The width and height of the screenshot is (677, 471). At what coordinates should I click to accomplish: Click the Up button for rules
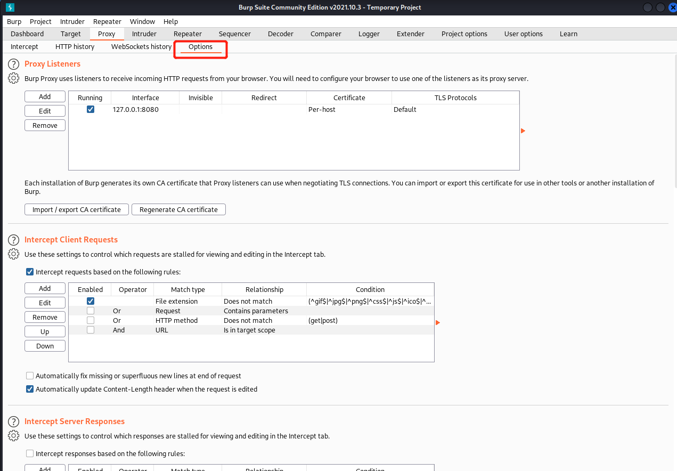pos(45,331)
